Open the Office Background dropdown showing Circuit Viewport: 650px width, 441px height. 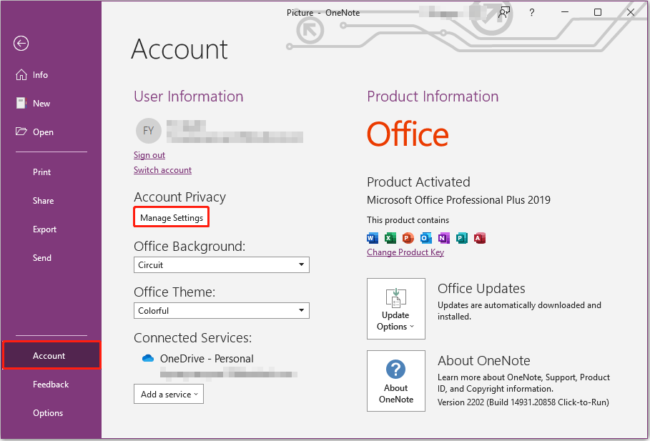coord(221,264)
